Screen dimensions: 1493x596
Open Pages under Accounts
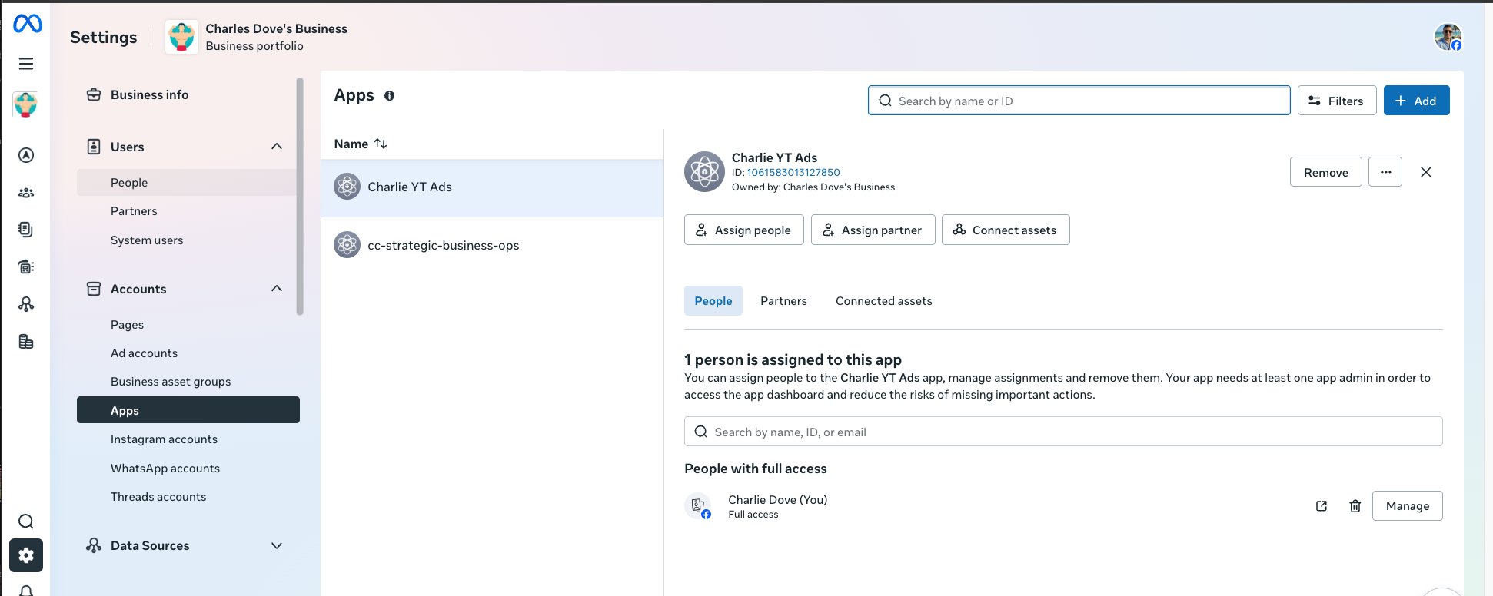[x=127, y=325]
